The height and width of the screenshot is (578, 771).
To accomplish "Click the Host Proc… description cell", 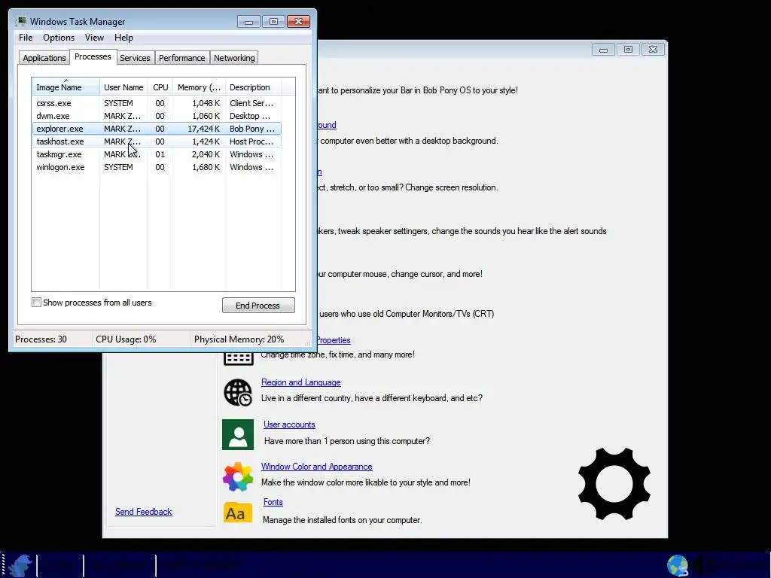I will (251, 141).
